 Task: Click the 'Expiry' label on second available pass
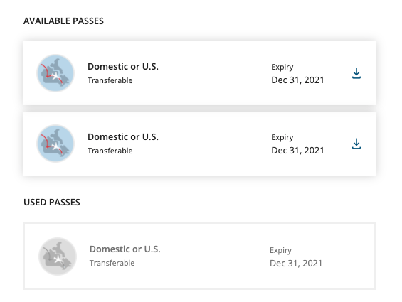[282, 138]
